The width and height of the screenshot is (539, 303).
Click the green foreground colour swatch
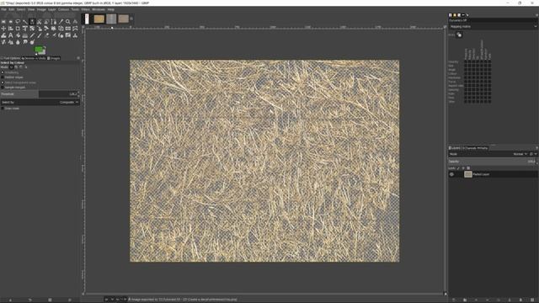coord(38,50)
